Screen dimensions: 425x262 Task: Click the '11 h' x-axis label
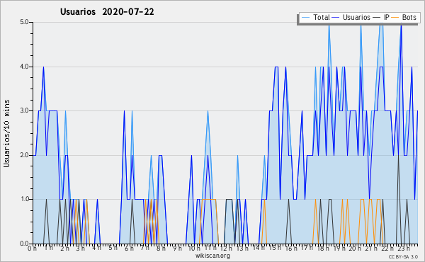click(x=210, y=248)
